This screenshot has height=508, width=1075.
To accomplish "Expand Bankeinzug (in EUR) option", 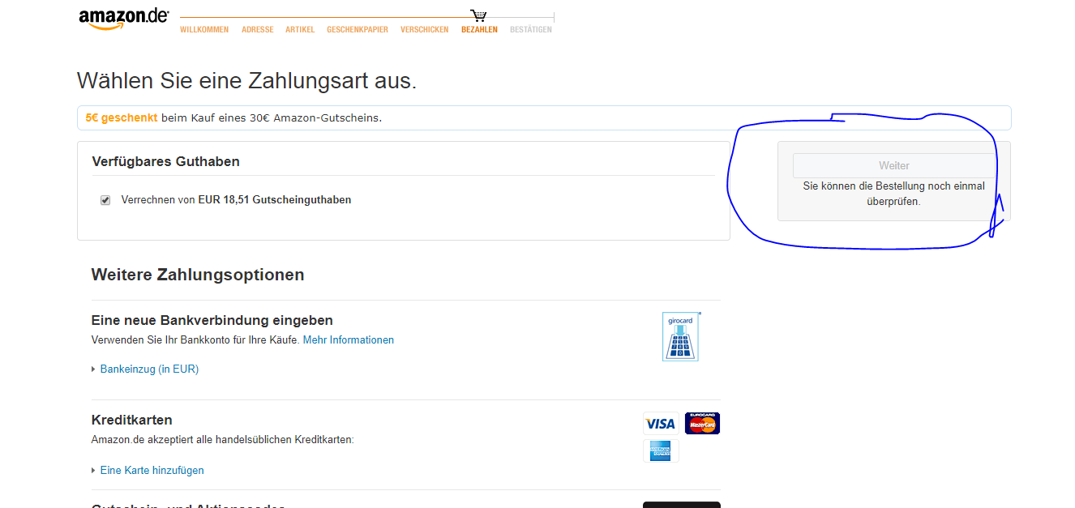I will click(x=149, y=369).
